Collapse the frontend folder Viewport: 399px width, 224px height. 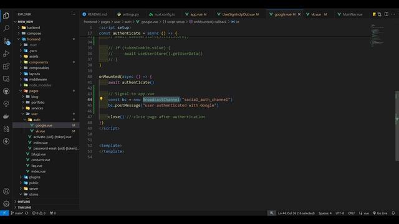pos(34,39)
